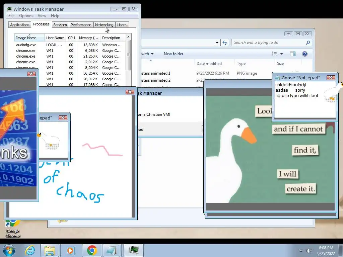Sort processes by Description column

(x=113, y=38)
